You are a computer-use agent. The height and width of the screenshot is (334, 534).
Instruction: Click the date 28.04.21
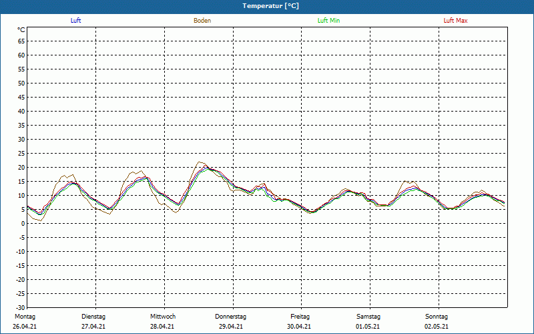point(162,327)
